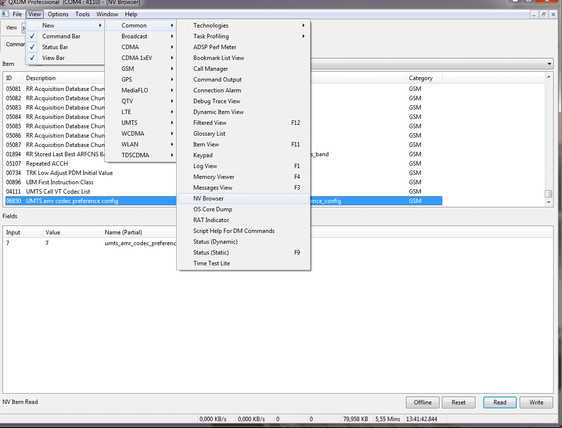The height and width of the screenshot is (428, 562).
Task: Select Command Output menu entry
Action: (244, 80)
